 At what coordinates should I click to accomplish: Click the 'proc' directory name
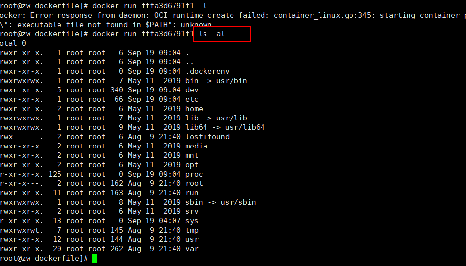(x=194, y=174)
